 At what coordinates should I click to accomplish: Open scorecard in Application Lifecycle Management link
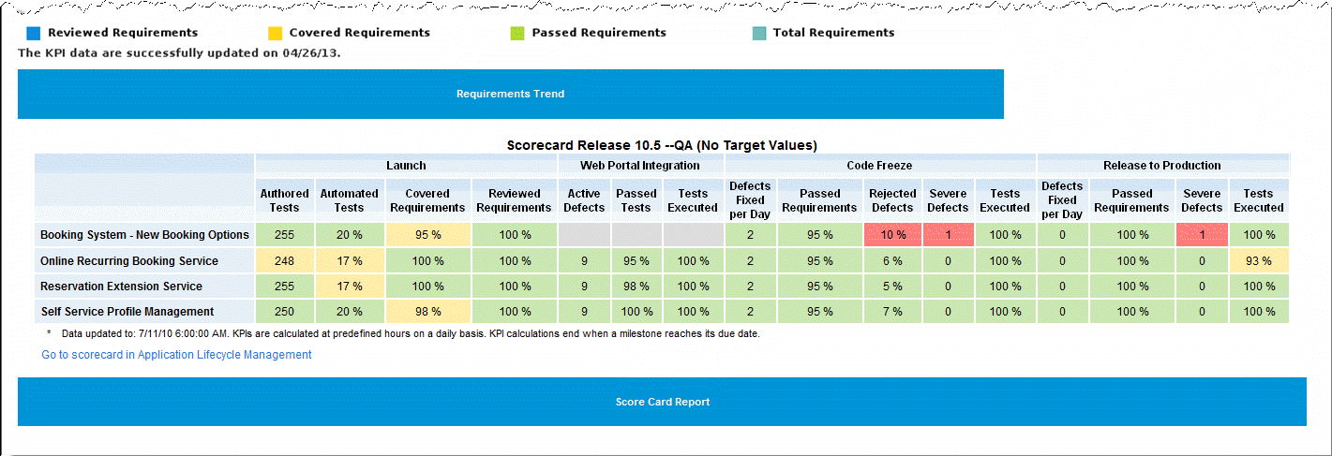point(176,355)
